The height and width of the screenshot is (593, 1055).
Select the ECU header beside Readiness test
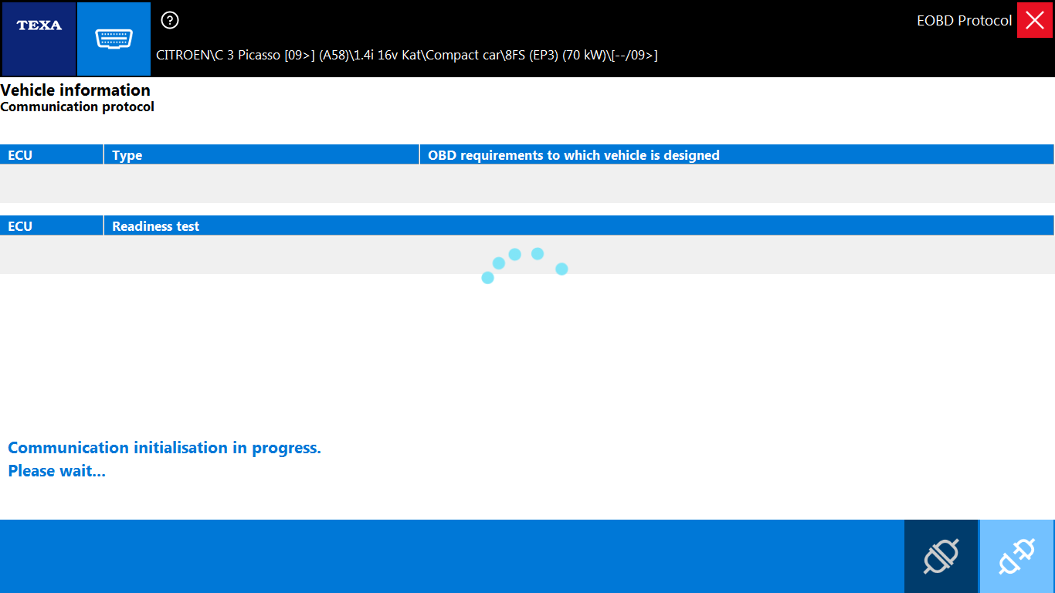(52, 225)
